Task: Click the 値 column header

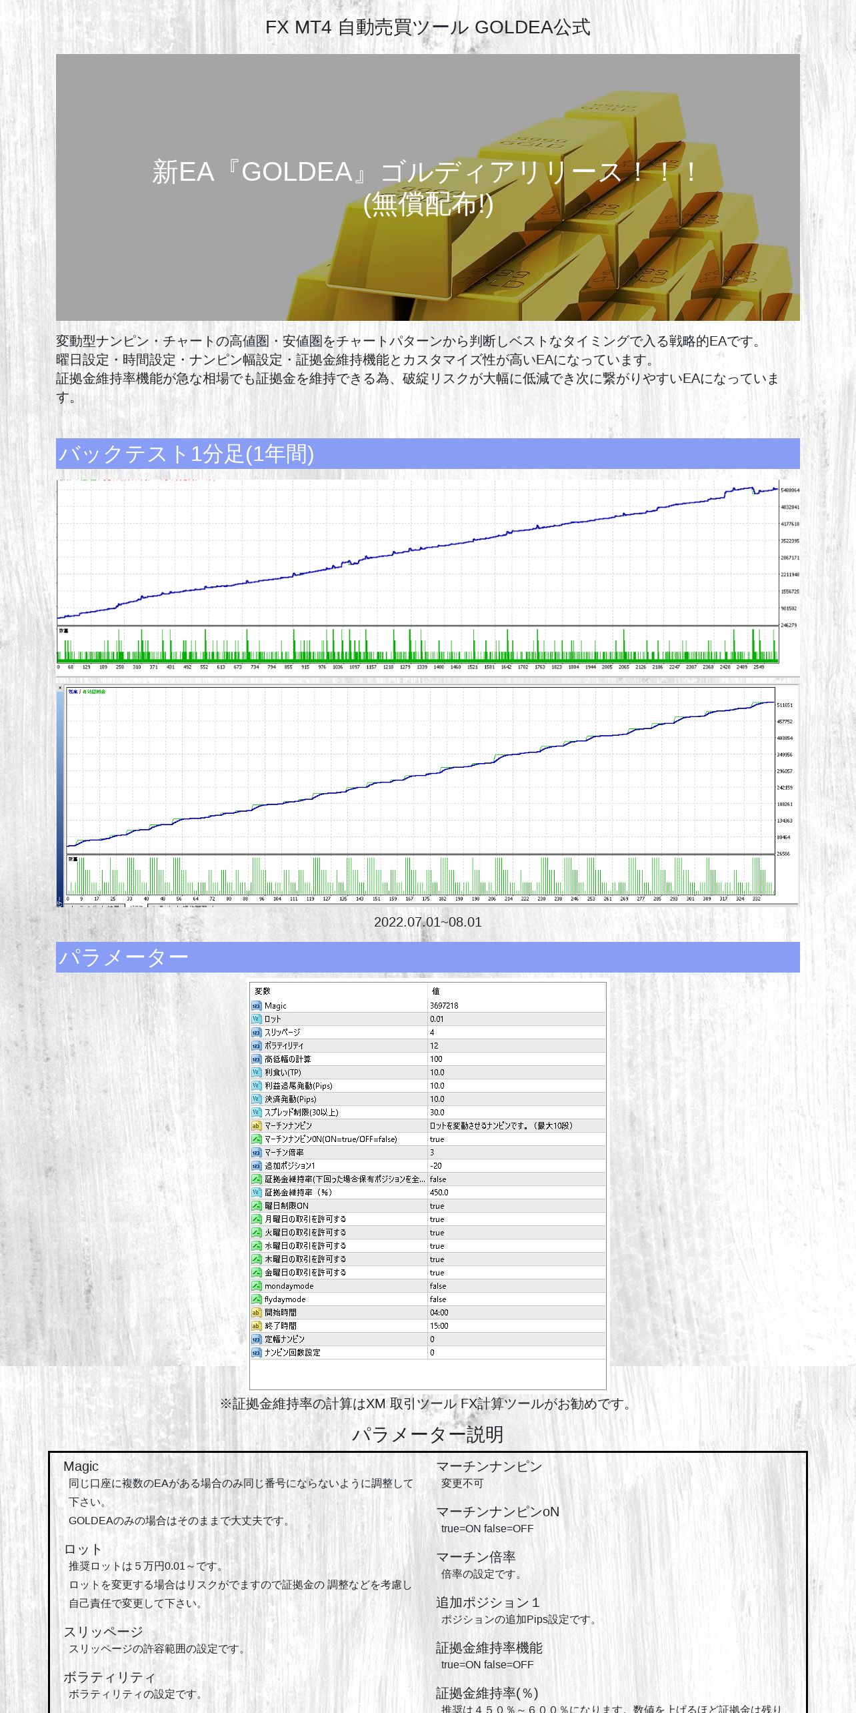Action: tap(436, 991)
